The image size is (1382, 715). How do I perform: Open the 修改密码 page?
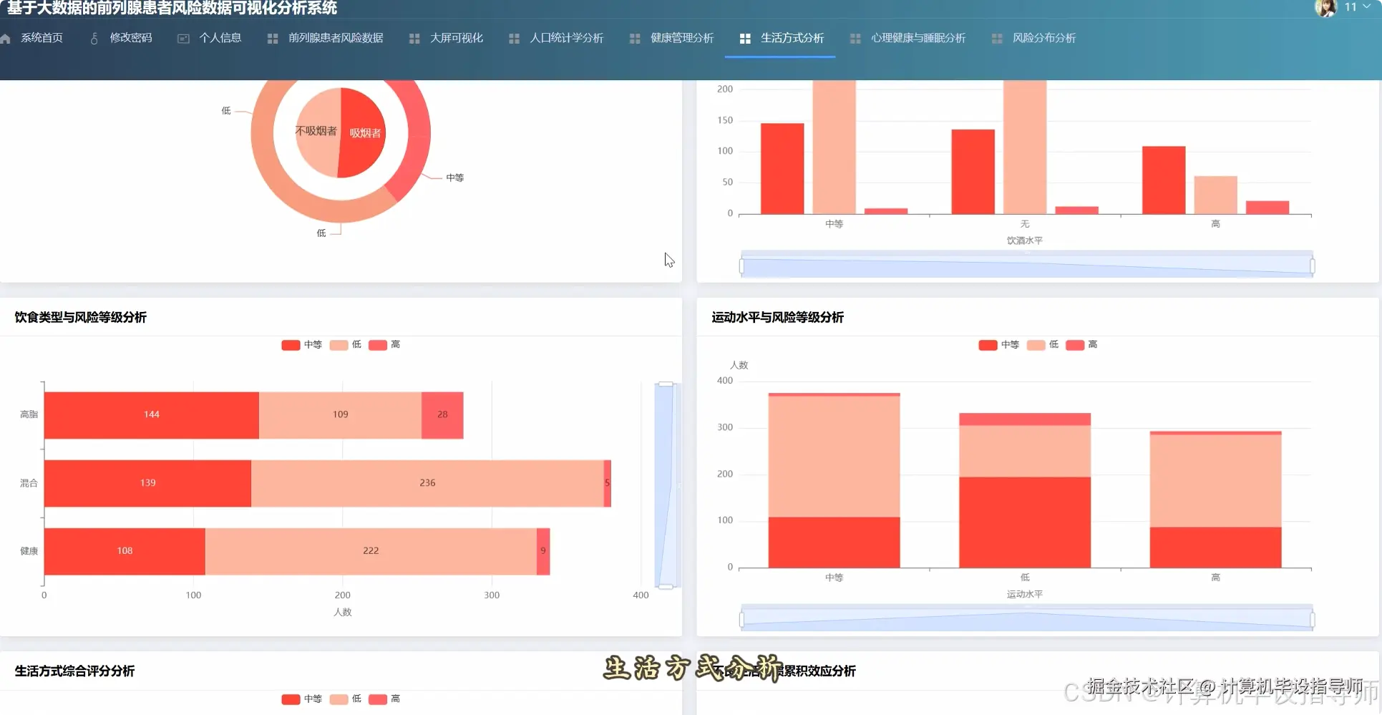click(x=131, y=38)
